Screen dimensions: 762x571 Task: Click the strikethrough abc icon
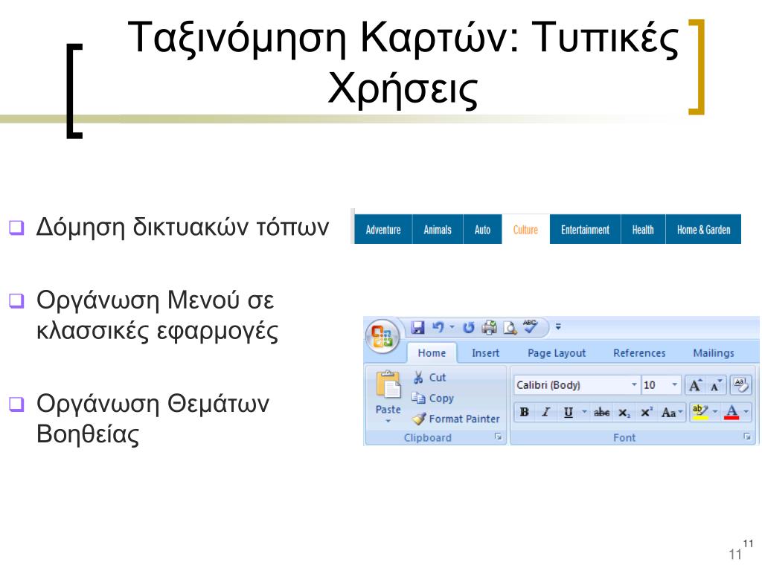coord(601,412)
